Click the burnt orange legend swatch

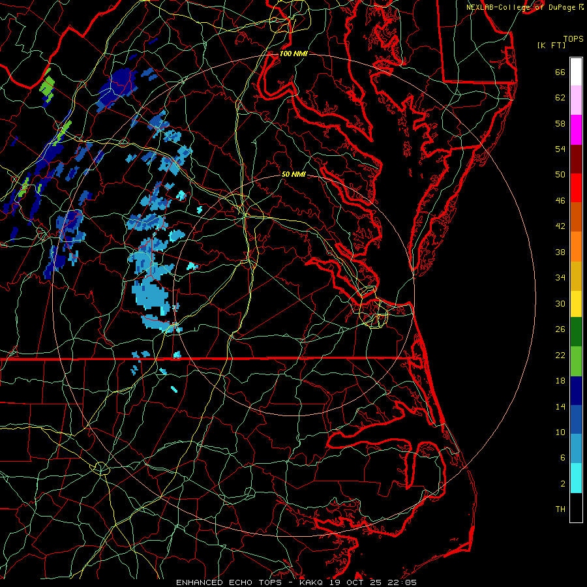[x=576, y=217]
